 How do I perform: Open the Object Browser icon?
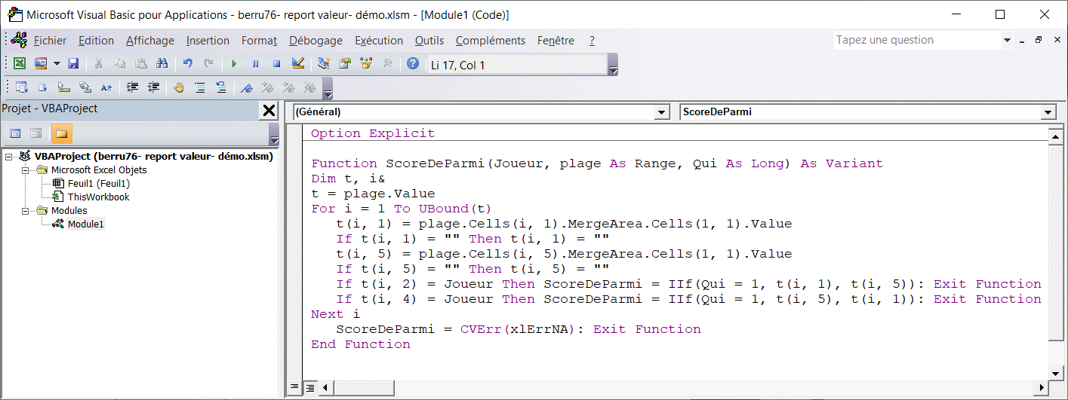[x=366, y=65]
